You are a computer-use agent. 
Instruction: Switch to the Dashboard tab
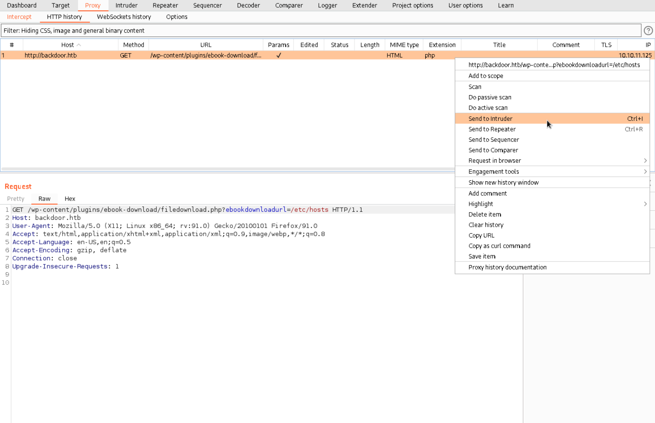click(x=22, y=5)
